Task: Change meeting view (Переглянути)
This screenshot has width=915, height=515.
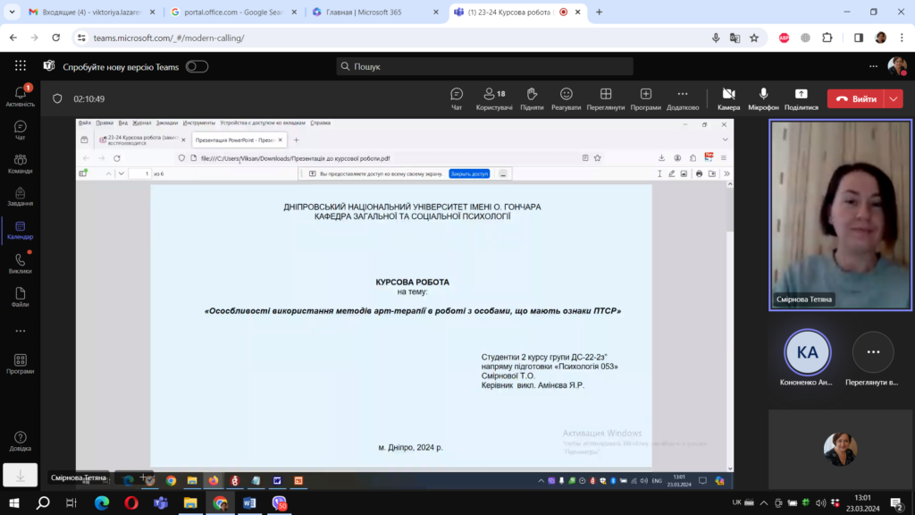Action: click(605, 98)
